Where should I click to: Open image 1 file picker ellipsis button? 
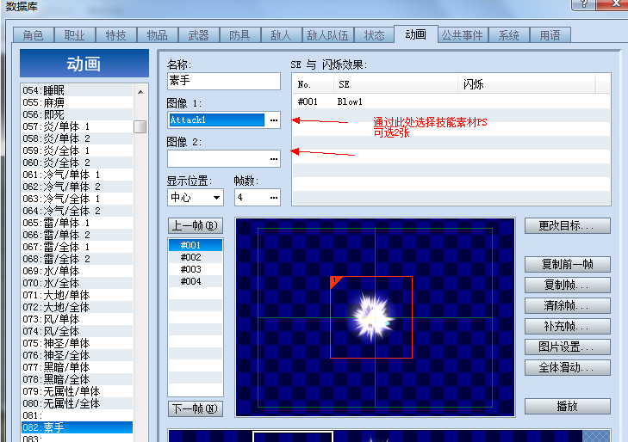tap(274, 120)
